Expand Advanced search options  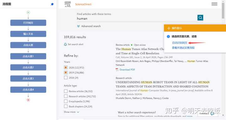[89, 26]
